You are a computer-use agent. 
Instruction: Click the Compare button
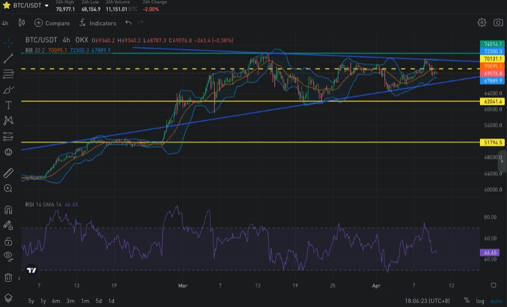pyautogui.click(x=52, y=23)
